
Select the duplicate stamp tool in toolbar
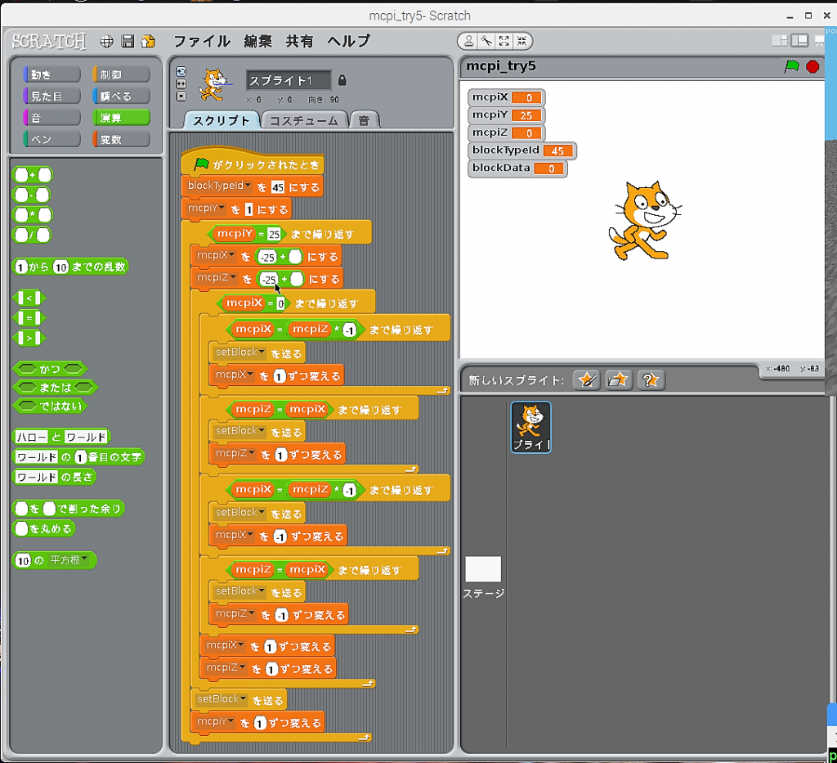468,41
